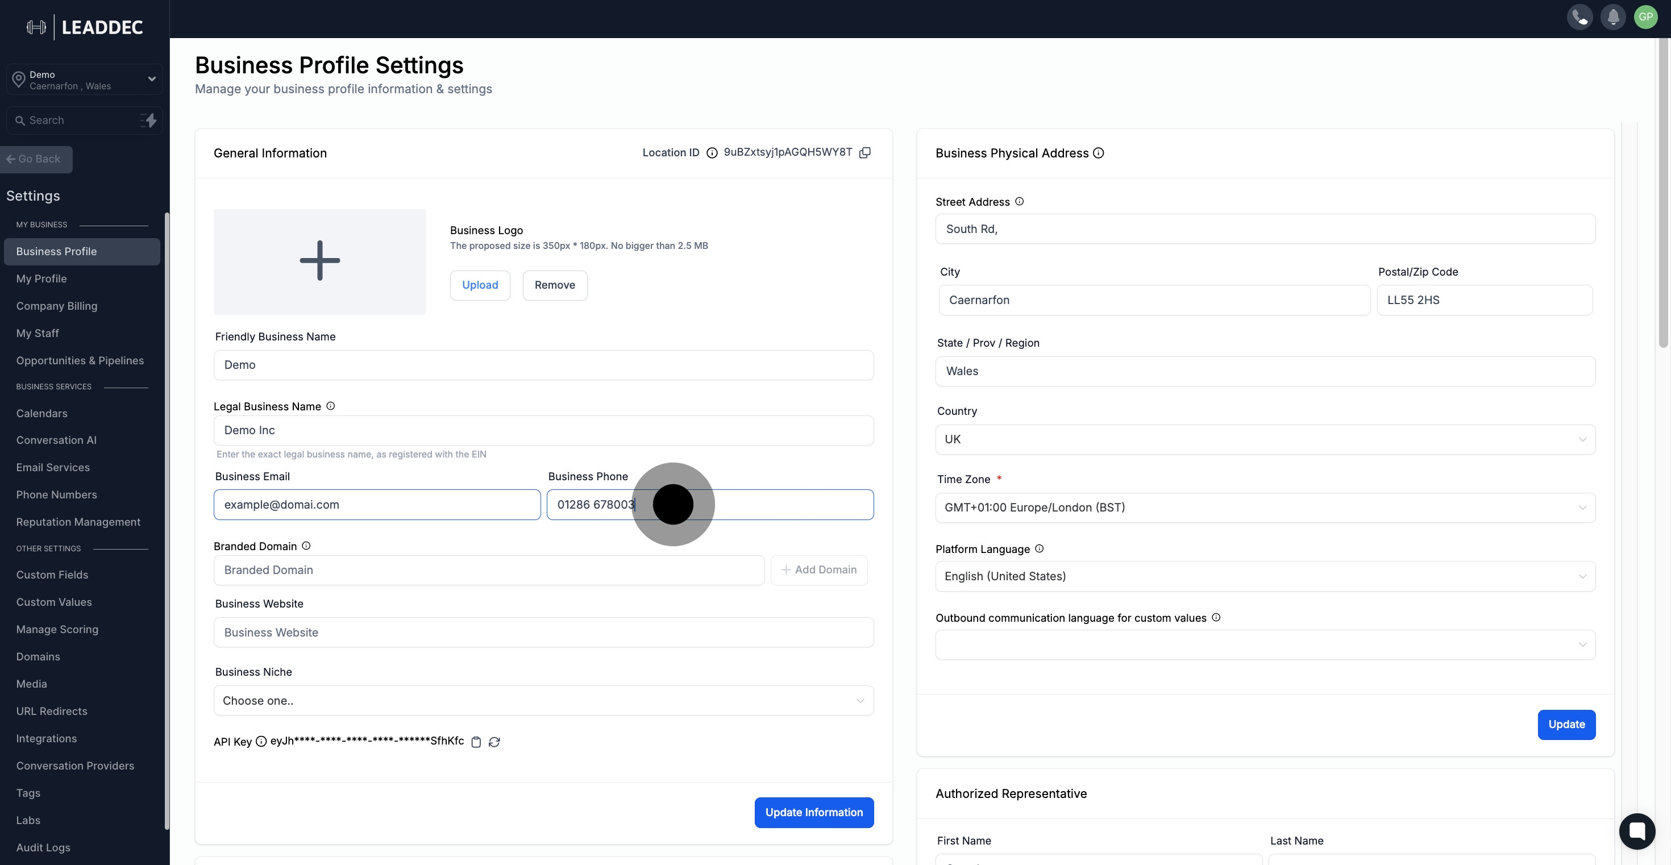Click the Business Website field

coord(543,633)
